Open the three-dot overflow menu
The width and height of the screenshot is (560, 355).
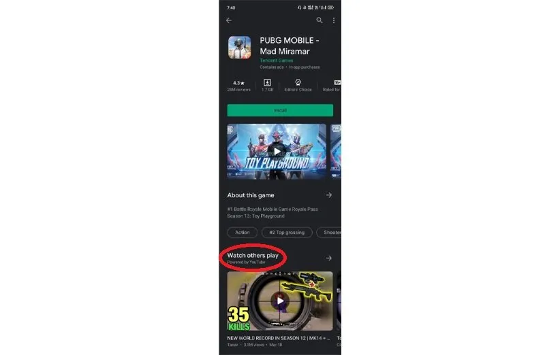click(334, 20)
